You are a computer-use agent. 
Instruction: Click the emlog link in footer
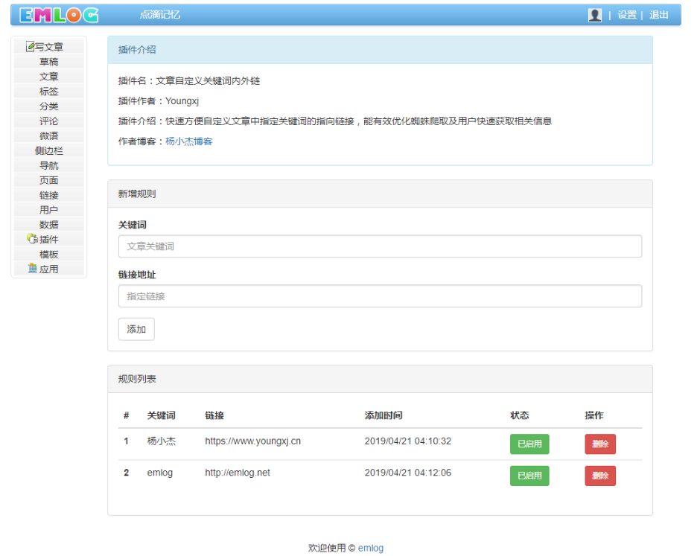click(370, 548)
